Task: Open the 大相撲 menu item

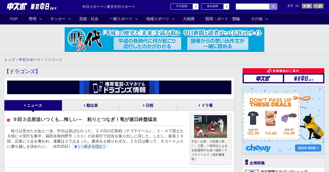Action: pos(189,19)
